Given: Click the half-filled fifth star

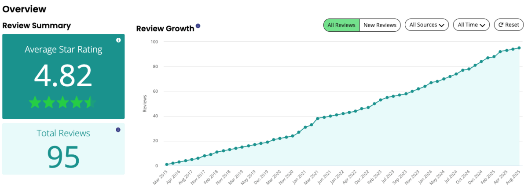Looking at the screenshot, I should (90, 102).
